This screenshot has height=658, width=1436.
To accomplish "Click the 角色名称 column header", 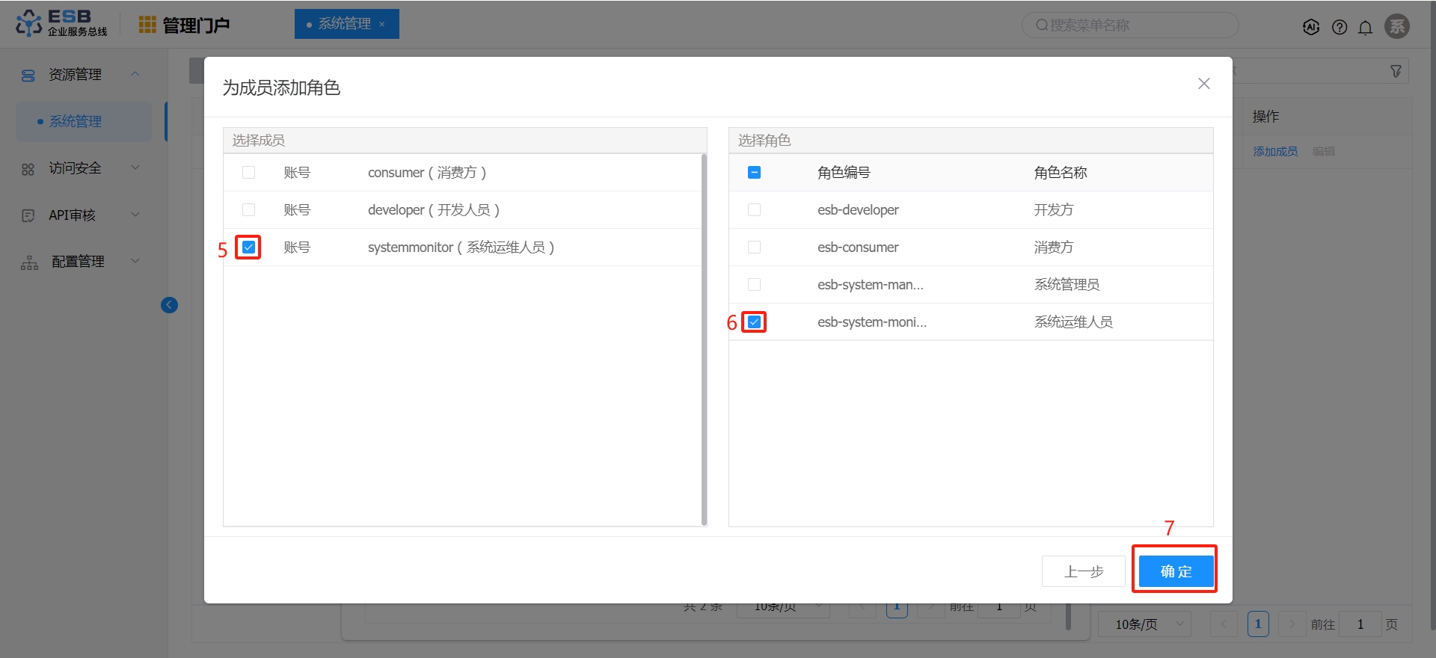I will click(1061, 173).
